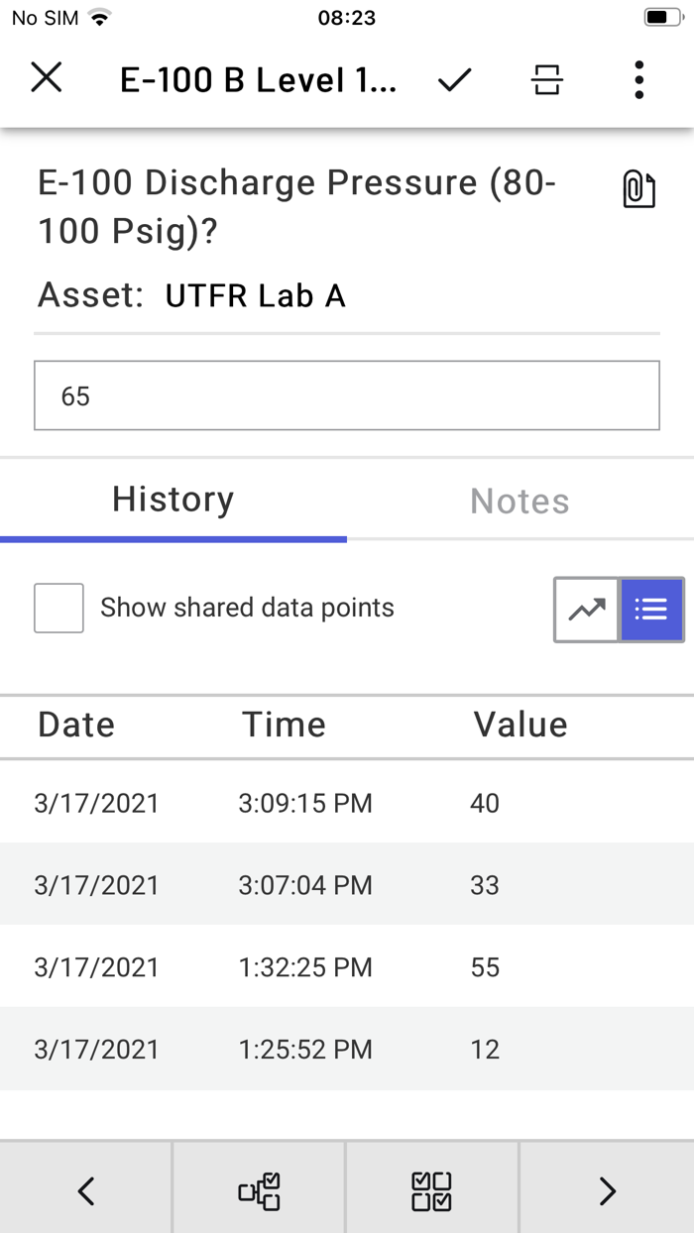The height and width of the screenshot is (1233, 694).
Task: Open the barcode scan icon
Action: (x=546, y=79)
